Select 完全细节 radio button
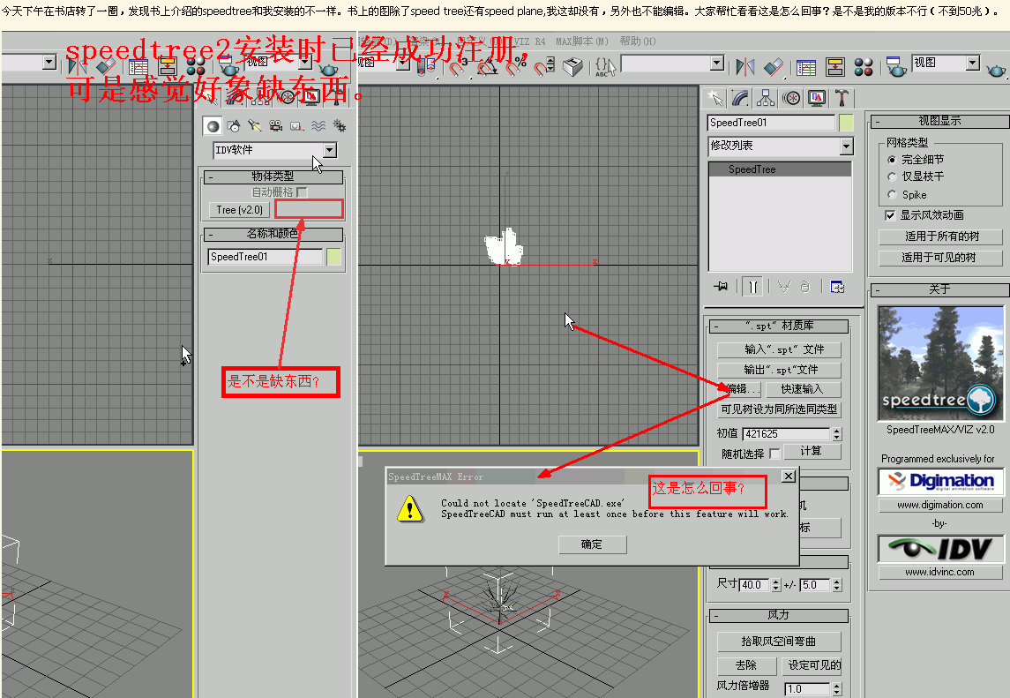Viewport: 1010px width, 698px height. (x=892, y=159)
